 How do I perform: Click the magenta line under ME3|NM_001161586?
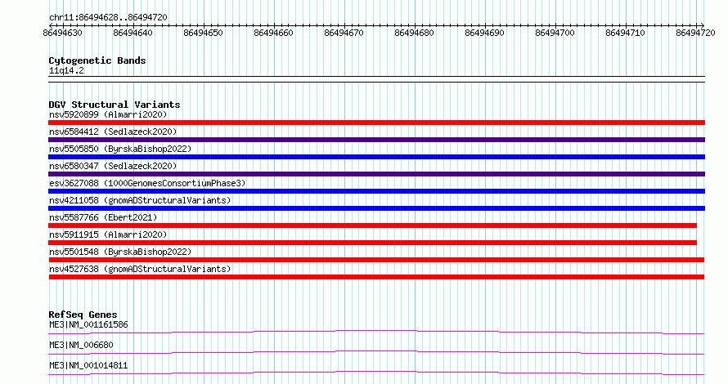click(x=376, y=332)
